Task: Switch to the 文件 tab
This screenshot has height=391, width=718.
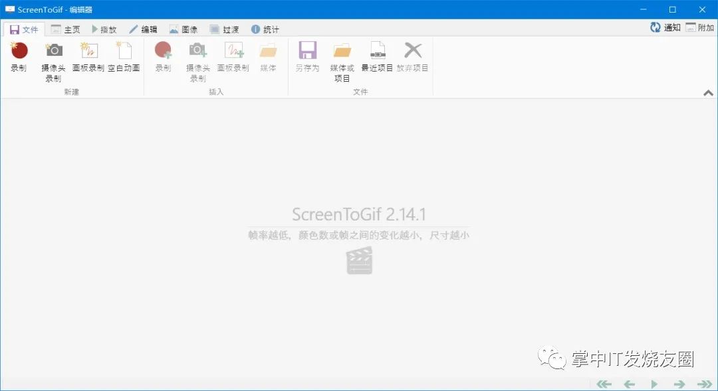Action: tap(25, 30)
